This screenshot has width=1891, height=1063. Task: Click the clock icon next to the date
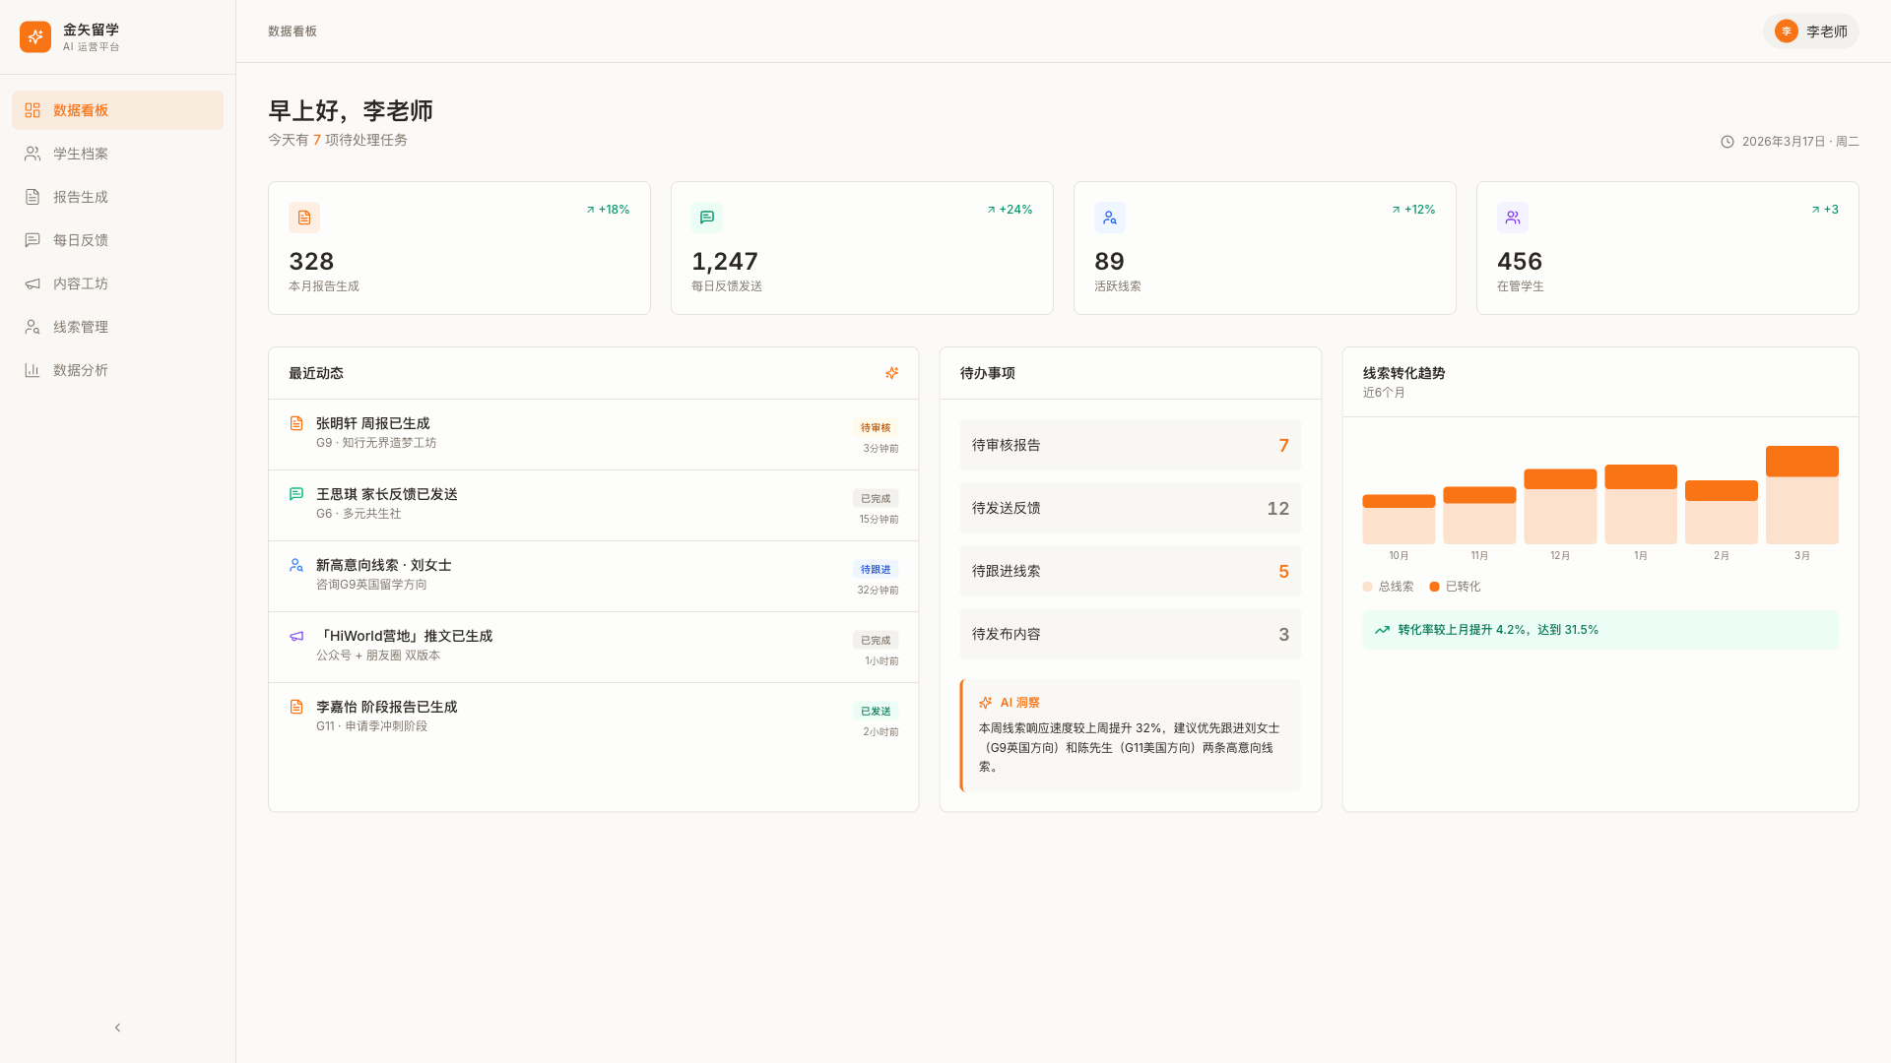[x=1728, y=142]
